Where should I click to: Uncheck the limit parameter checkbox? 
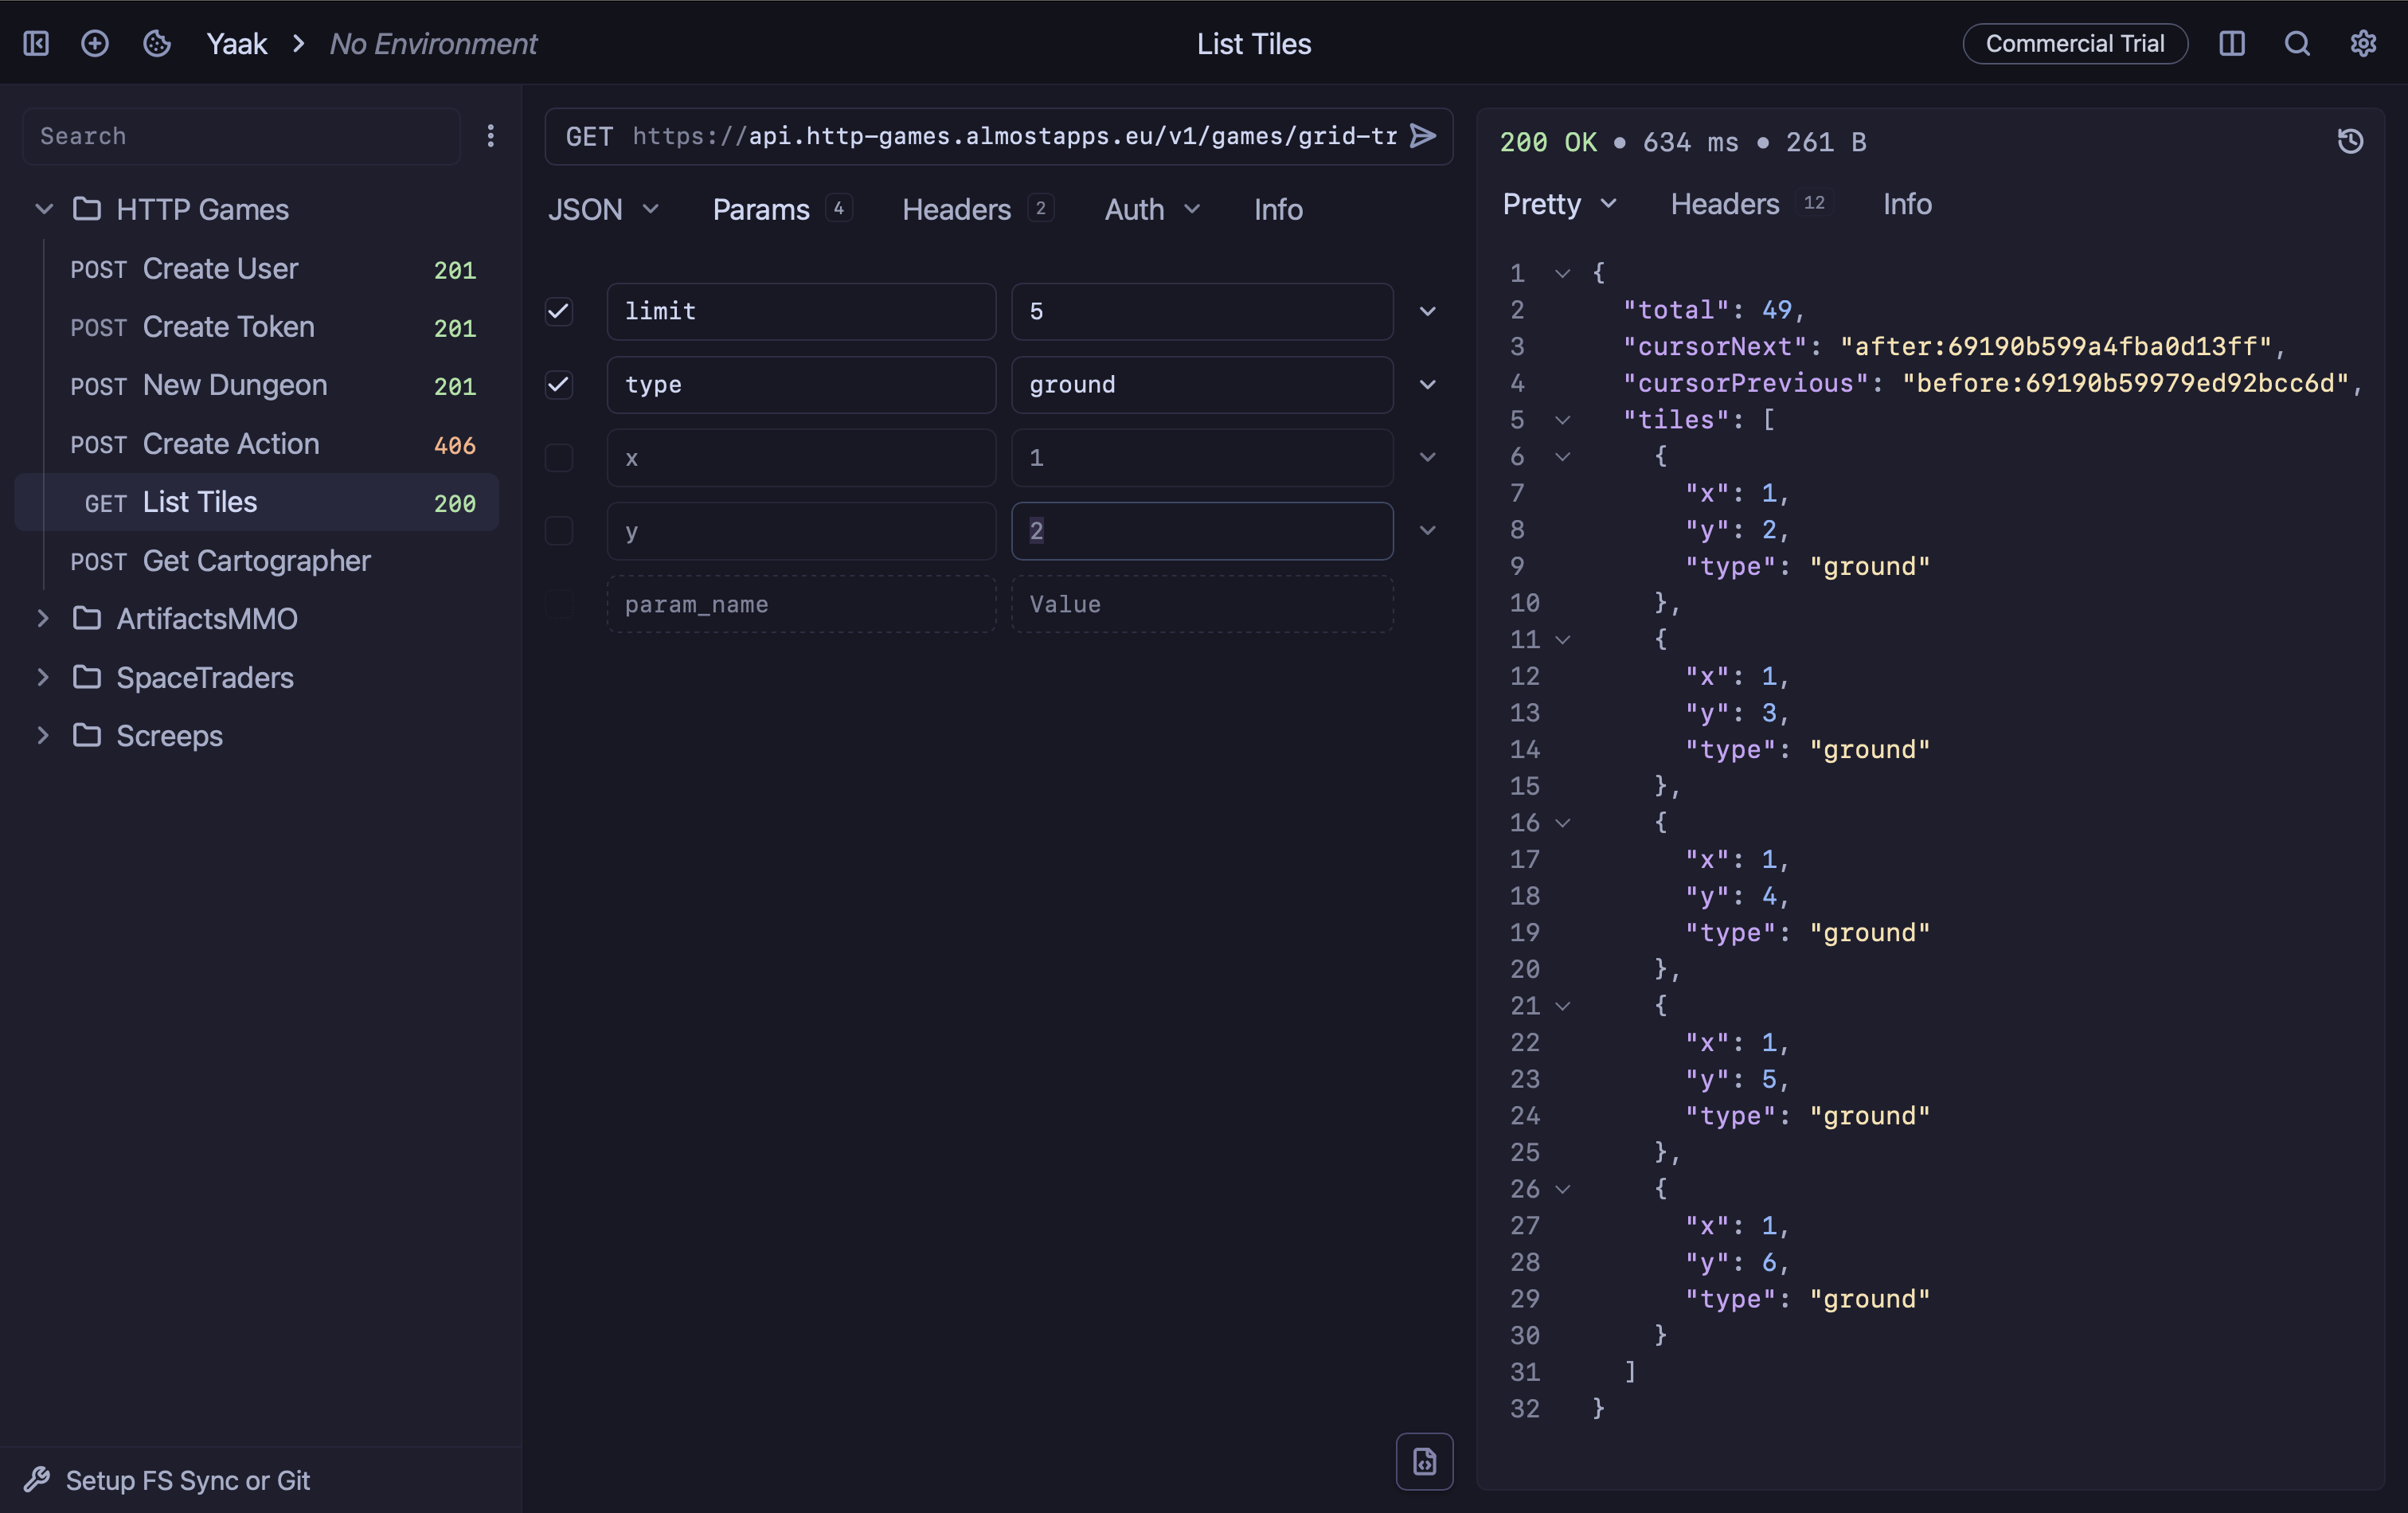558,311
